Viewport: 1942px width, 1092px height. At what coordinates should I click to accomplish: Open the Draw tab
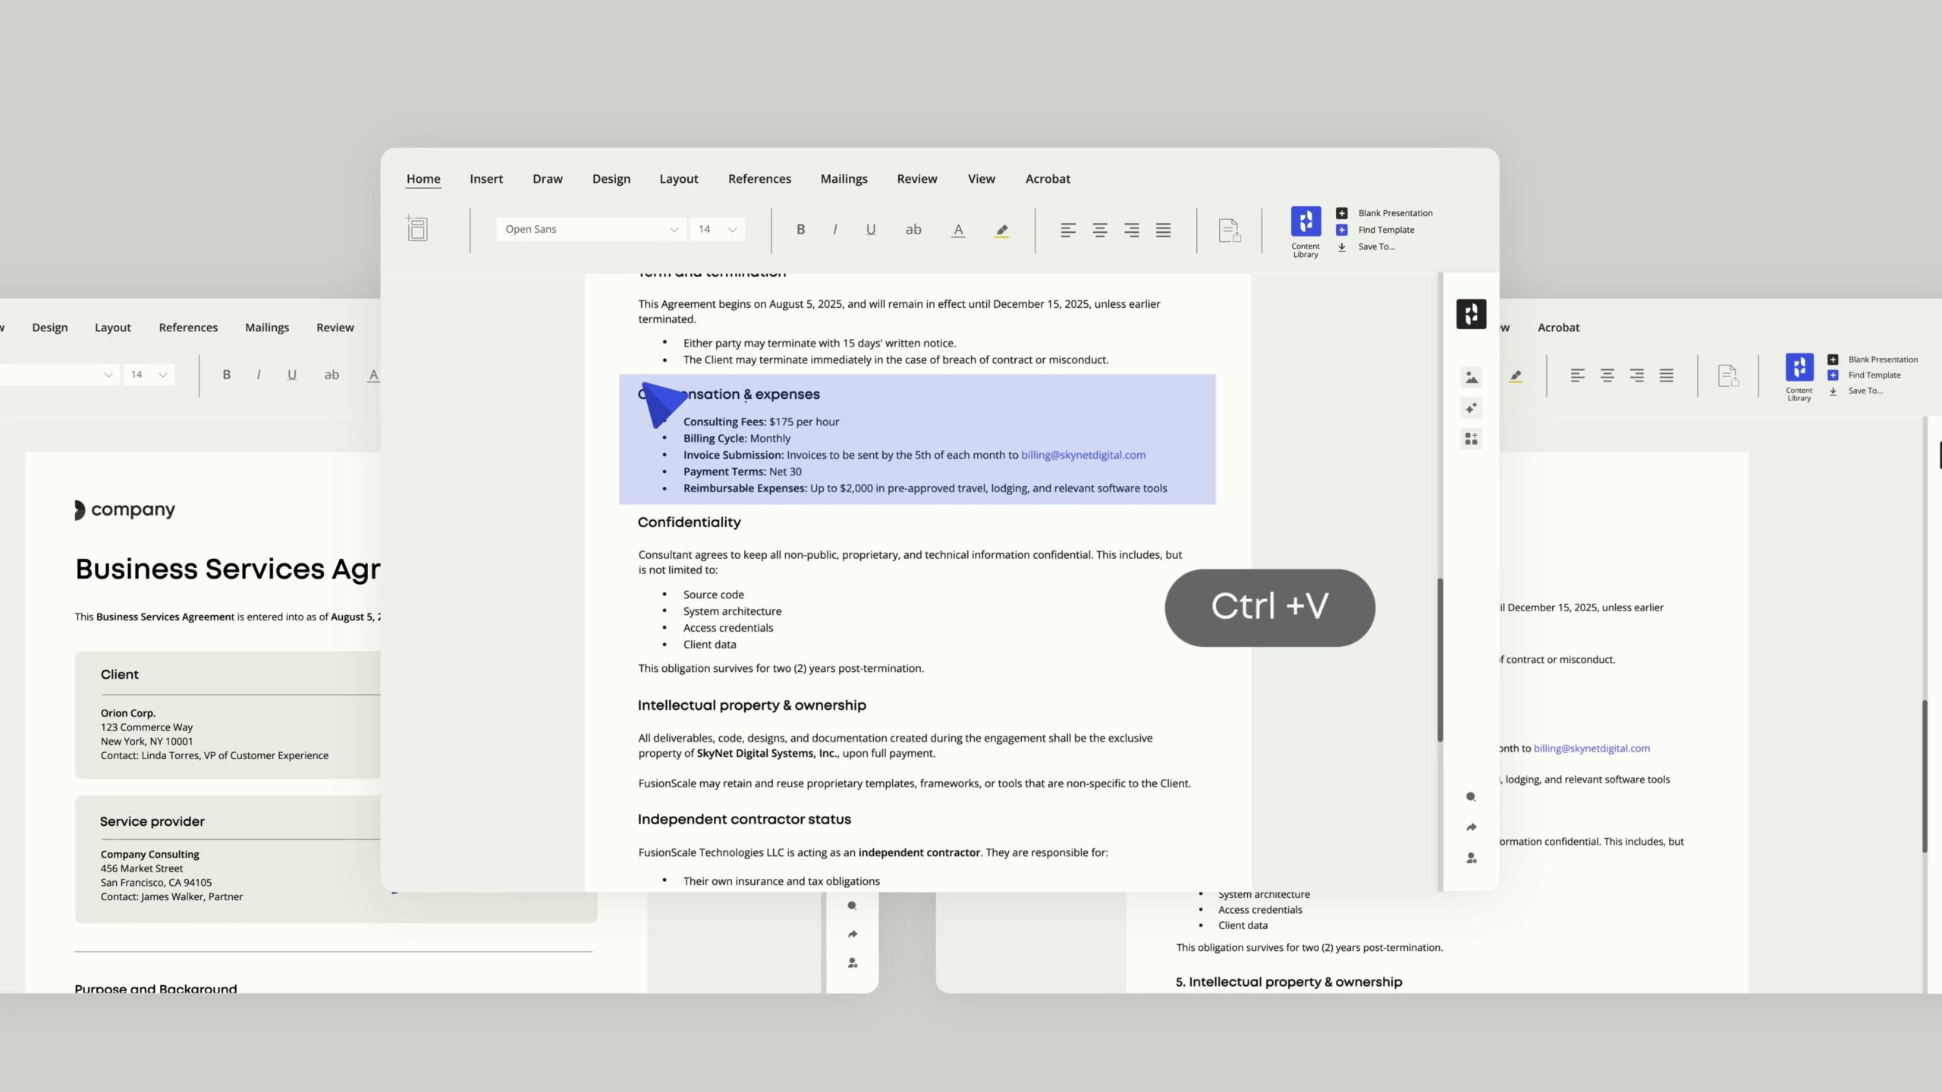[548, 179]
